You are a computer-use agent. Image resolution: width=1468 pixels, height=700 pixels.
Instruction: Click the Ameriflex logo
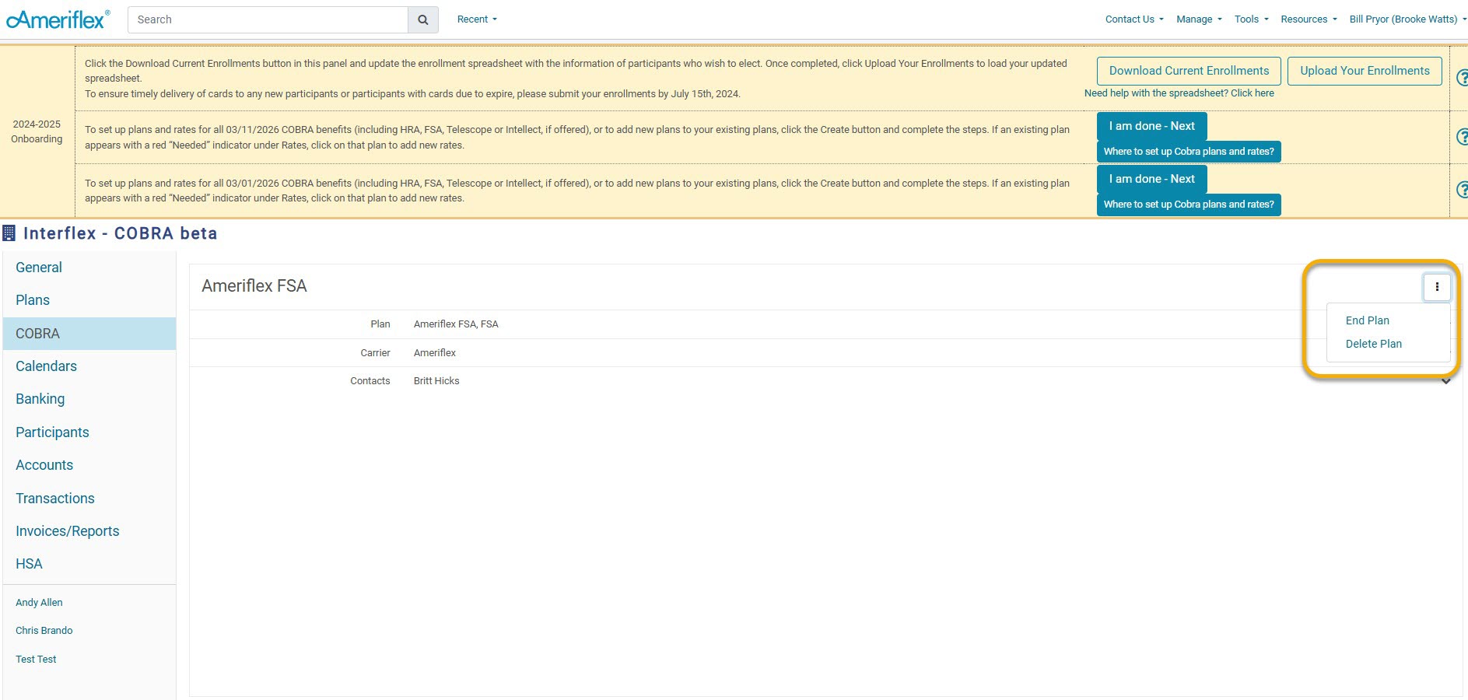coord(58,19)
